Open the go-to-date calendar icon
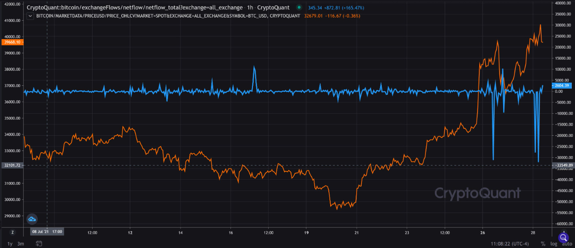 39,244
